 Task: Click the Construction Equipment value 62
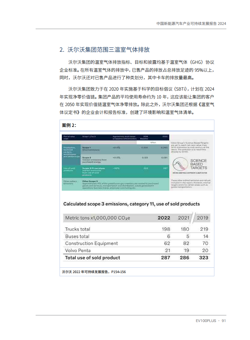tap(167, 243)
